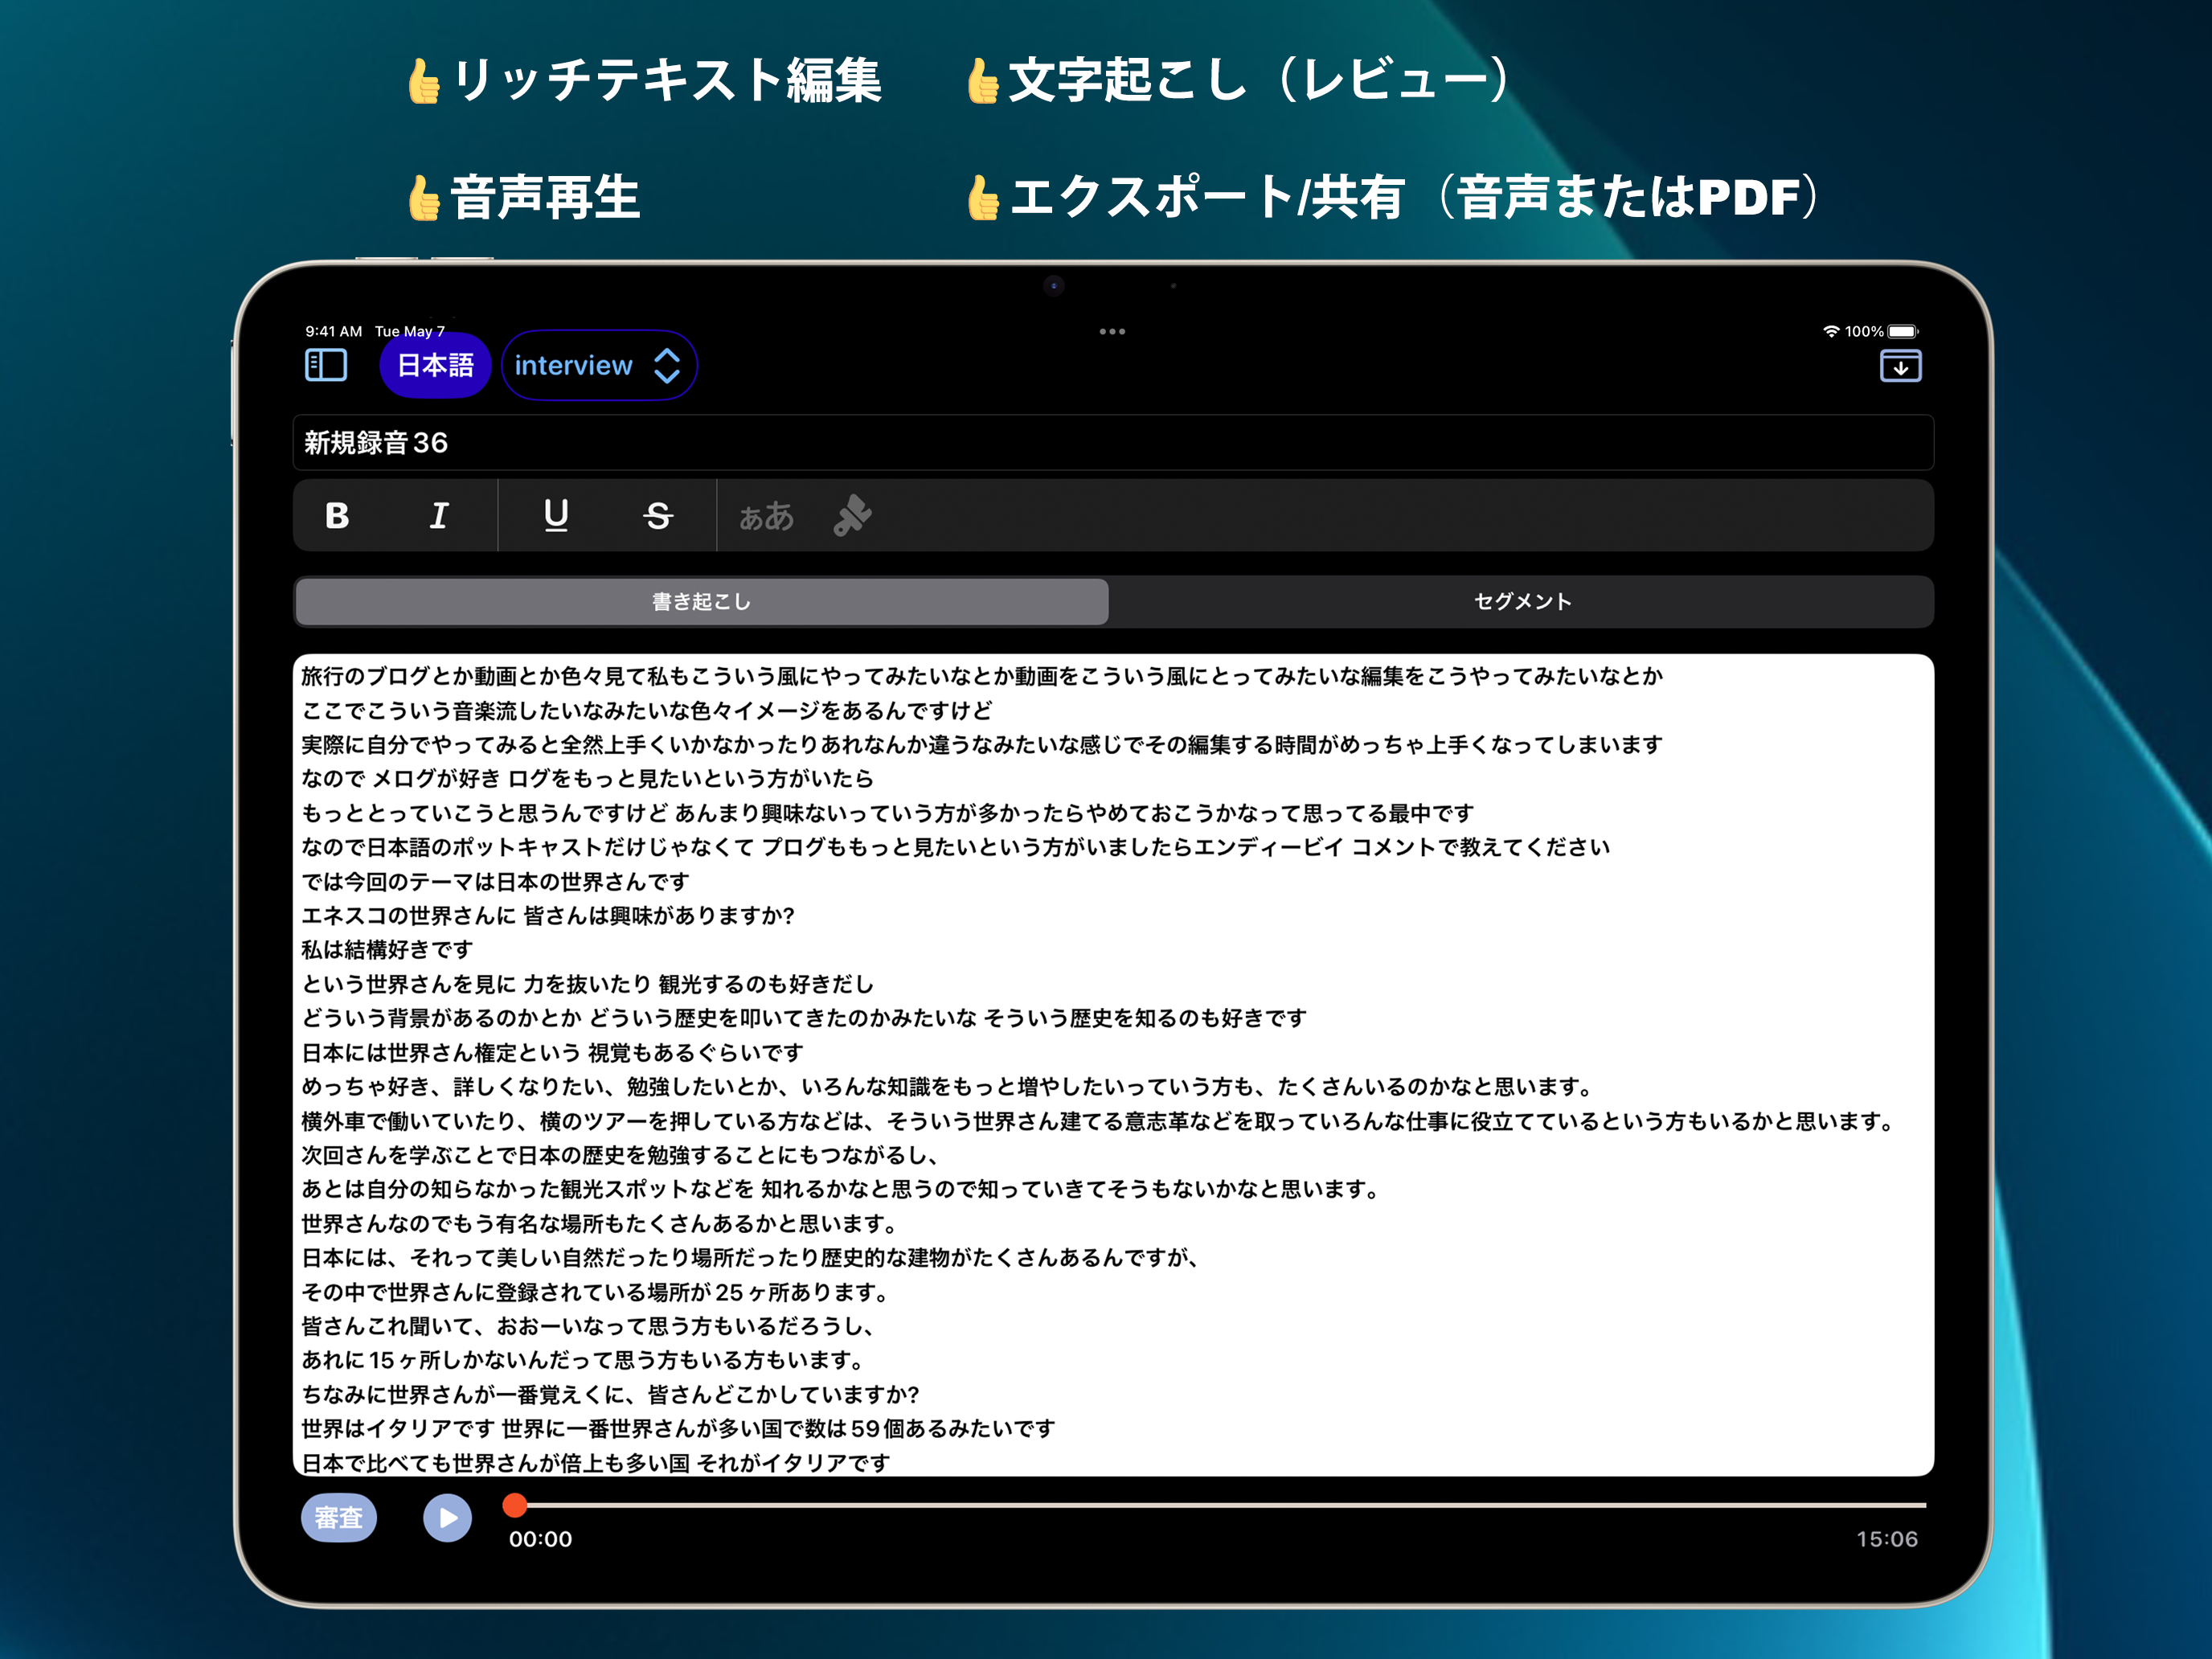2212x1659 pixels.
Task: Click the export/download icon at top right
Action: coord(1900,365)
